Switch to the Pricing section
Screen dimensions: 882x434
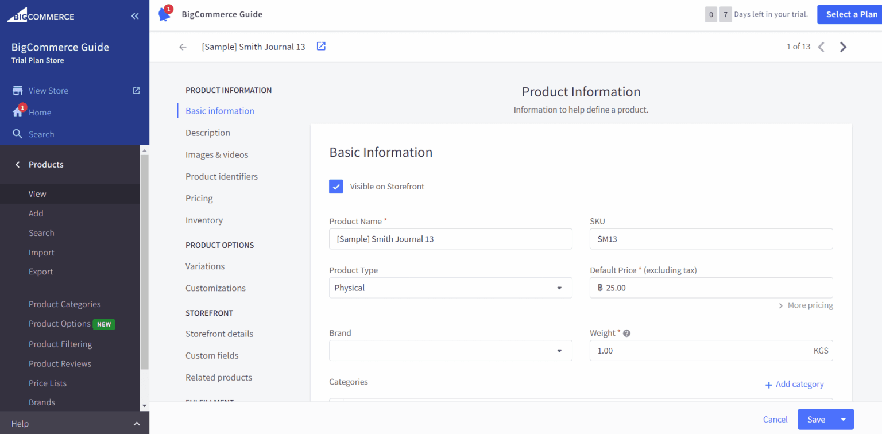coord(199,198)
